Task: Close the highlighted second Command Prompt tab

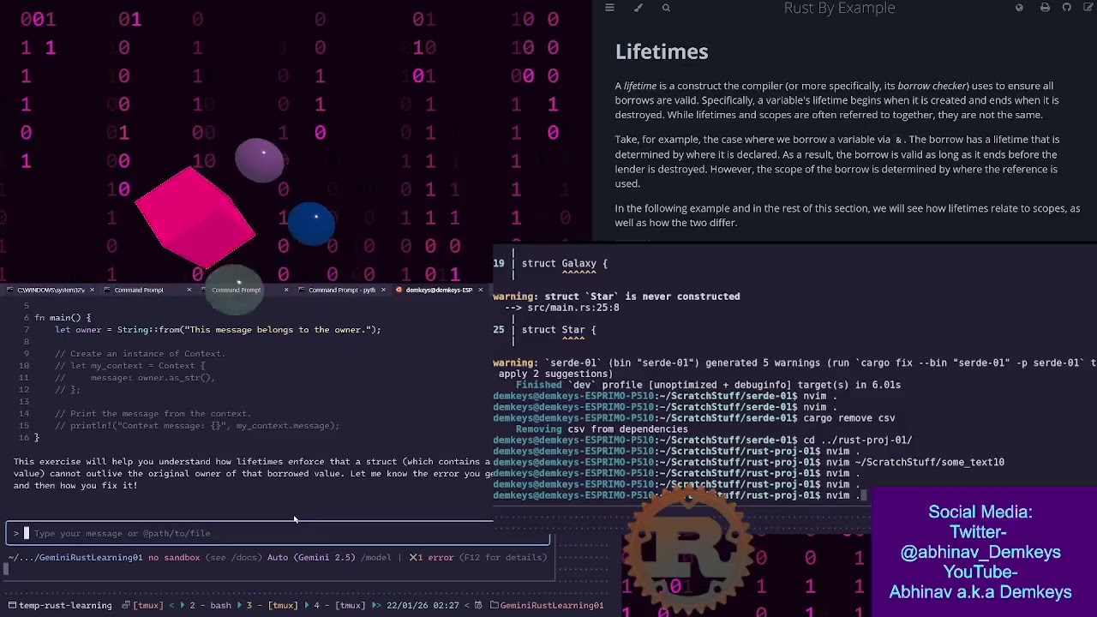Action: point(285,290)
